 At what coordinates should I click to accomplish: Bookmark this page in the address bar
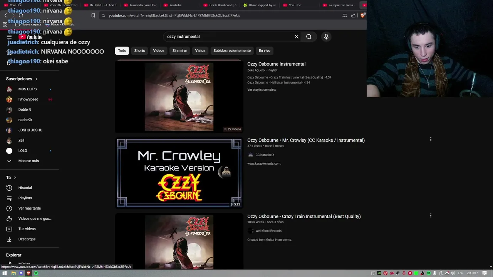coord(93,15)
